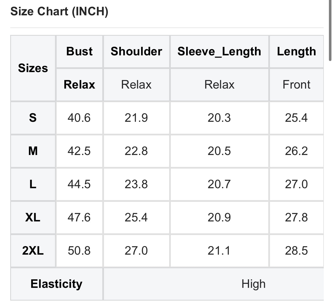This screenshot has height=308, width=334.
Task: Click the M size row label
Action: pos(33,151)
